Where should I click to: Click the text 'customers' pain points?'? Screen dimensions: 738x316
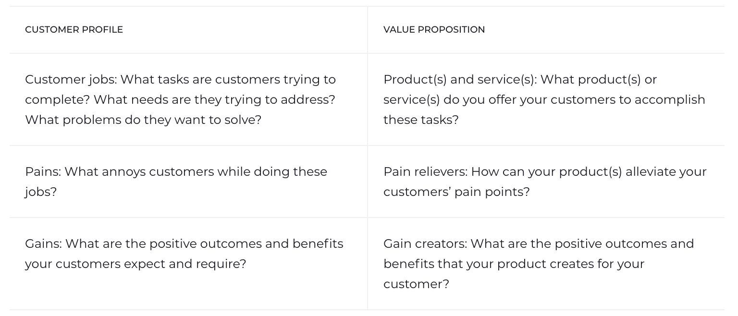click(x=456, y=192)
